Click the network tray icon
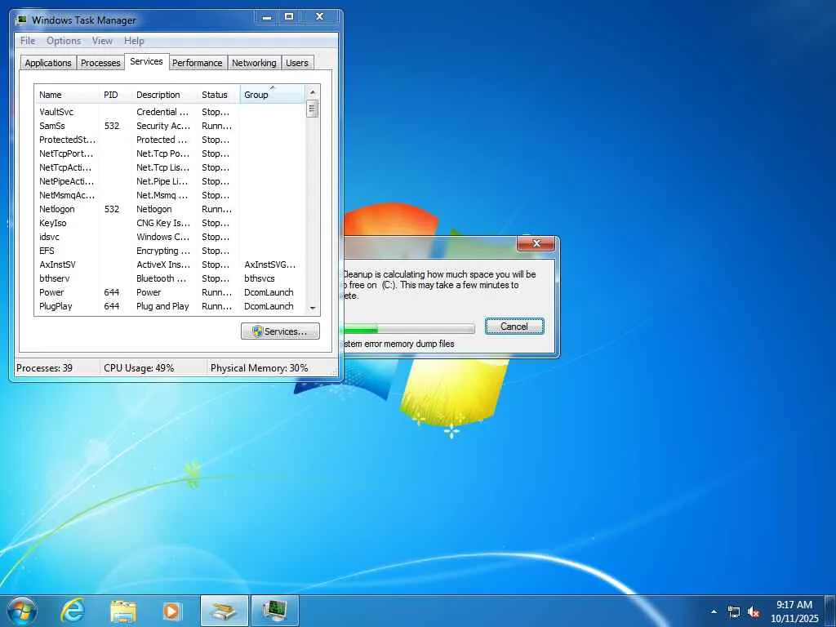Screen dimensions: 836x627 (x=734, y=612)
